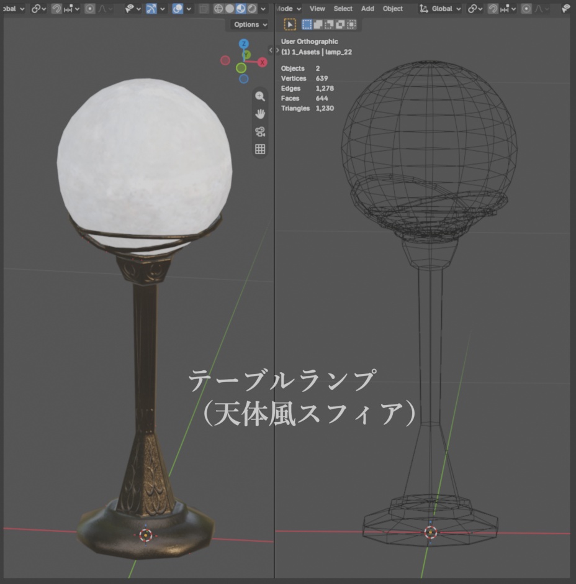Image resolution: width=576 pixels, height=584 pixels.
Task: Toggle Show Gizmo button in left viewport
Action: tap(151, 9)
